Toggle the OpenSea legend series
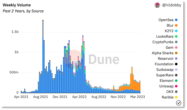The width and height of the screenshot is (187, 110). (x=168, y=20)
